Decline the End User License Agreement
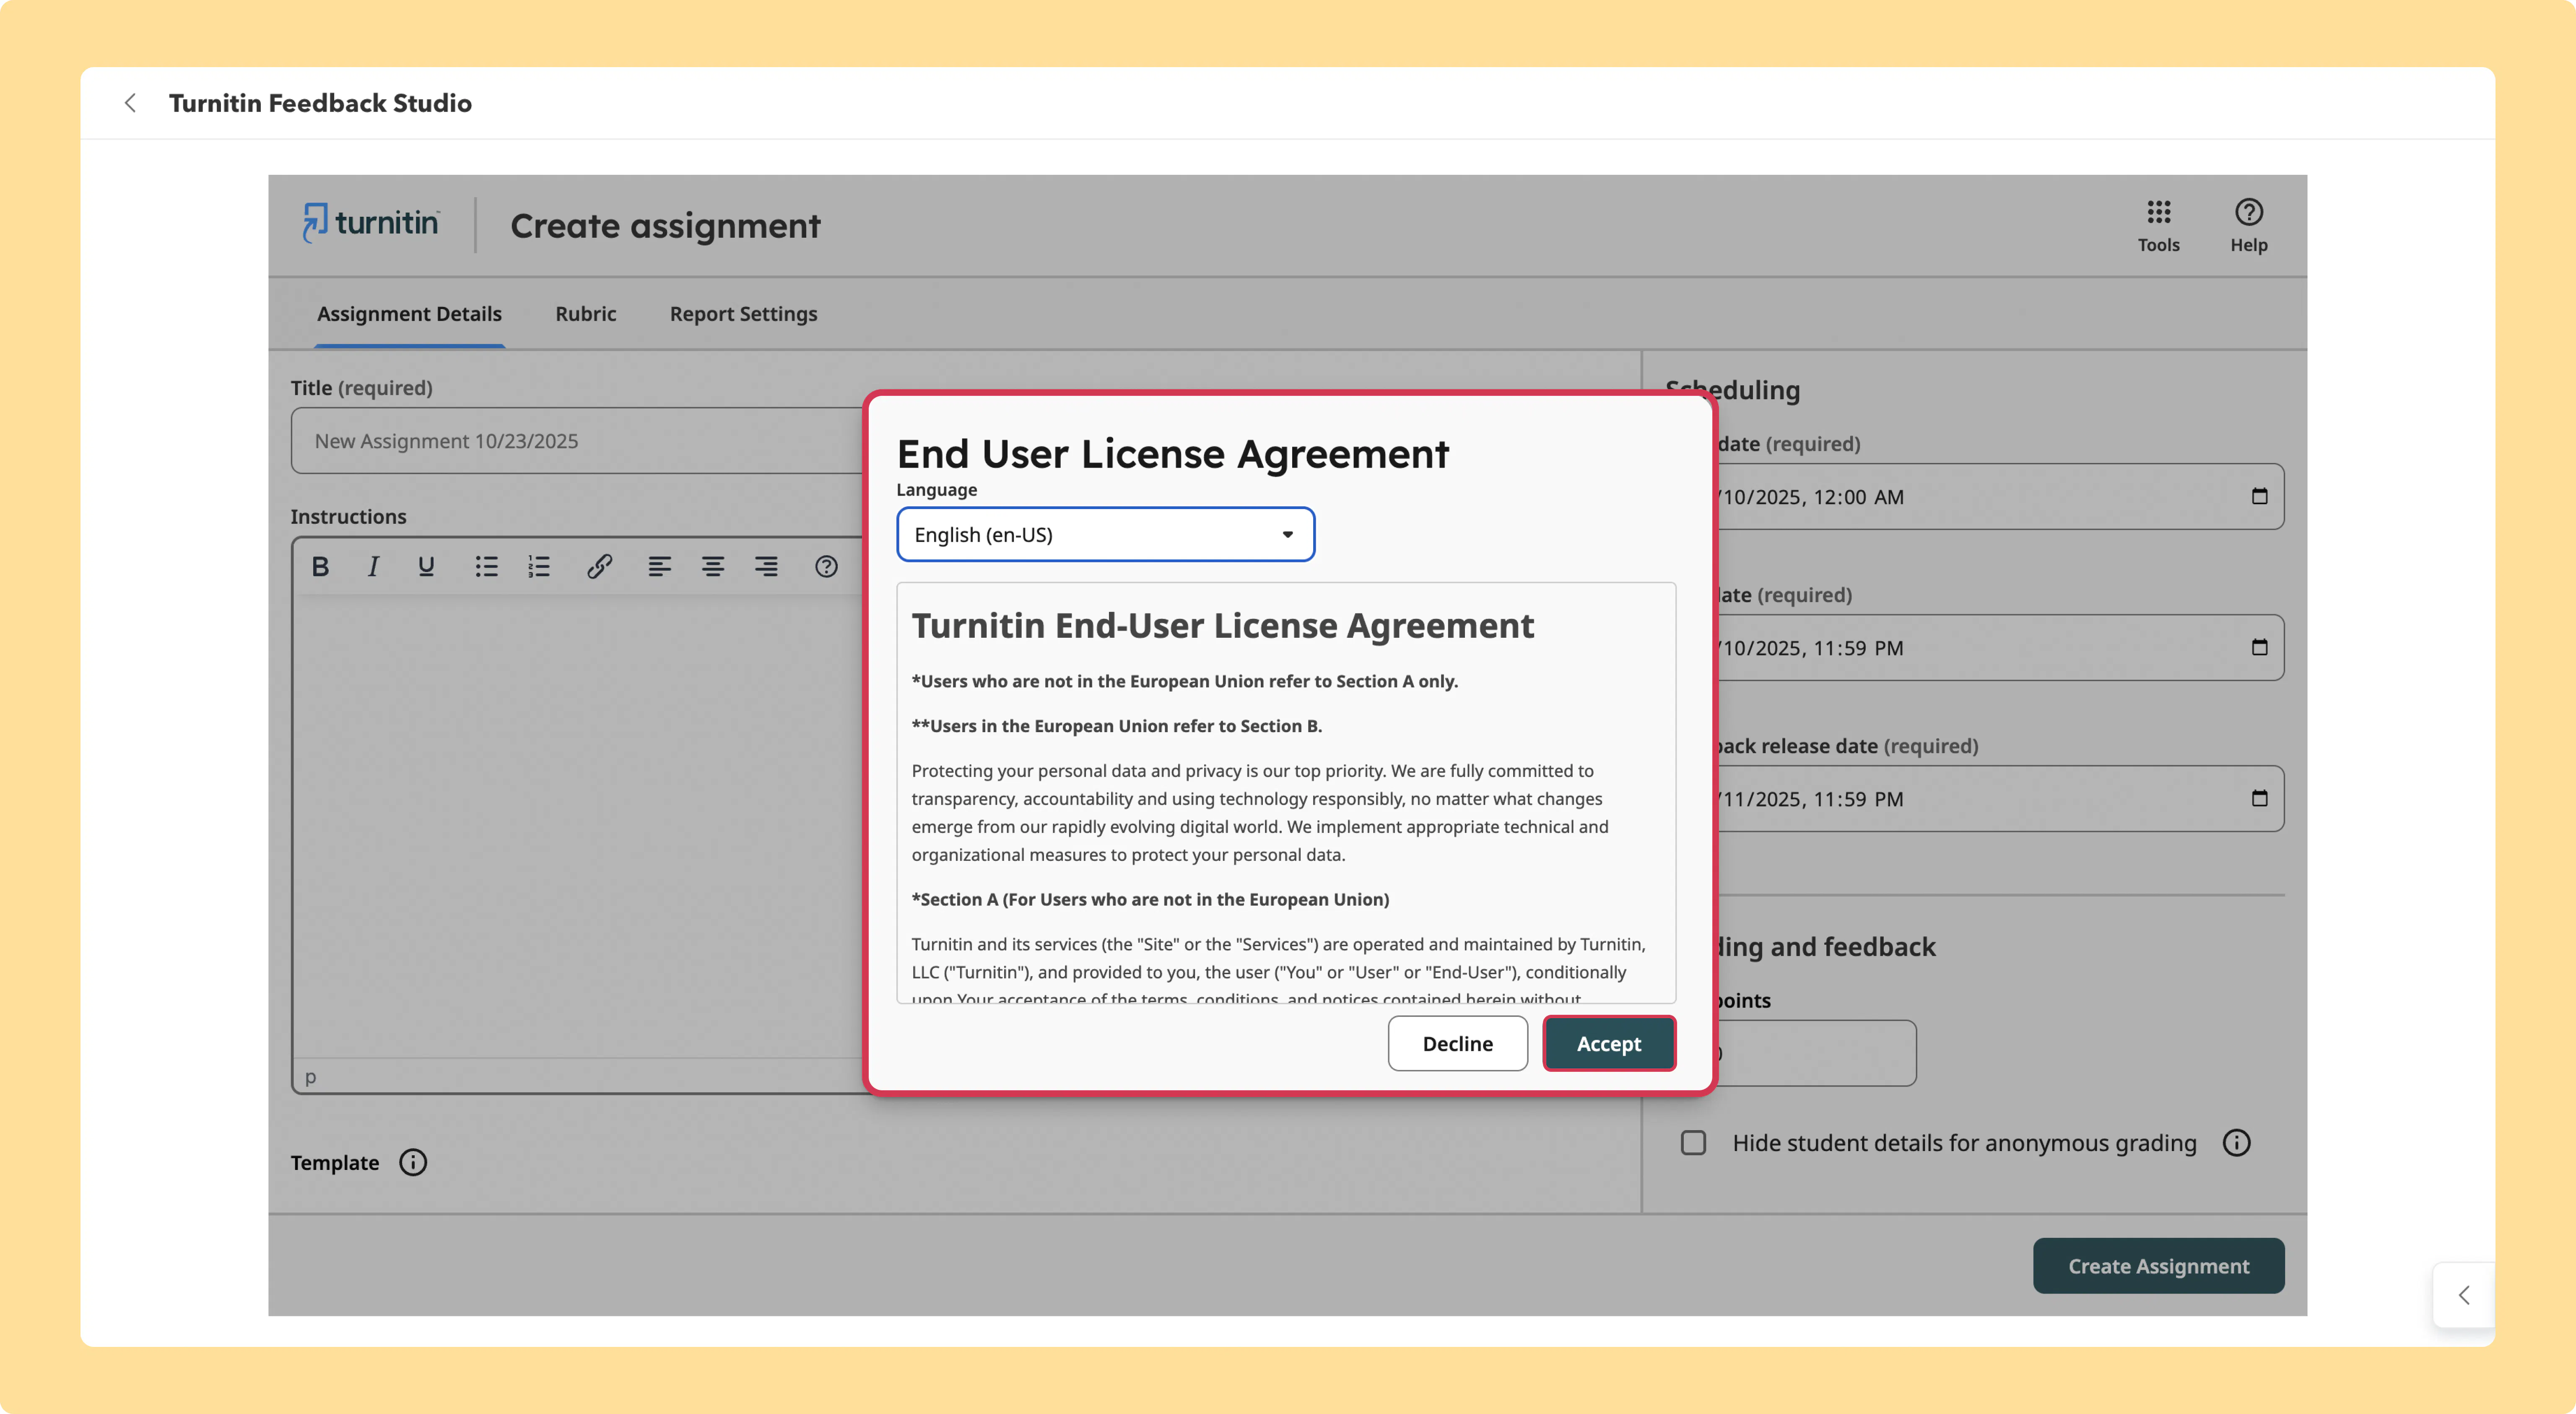This screenshot has height=1414, width=2576. point(1457,1044)
